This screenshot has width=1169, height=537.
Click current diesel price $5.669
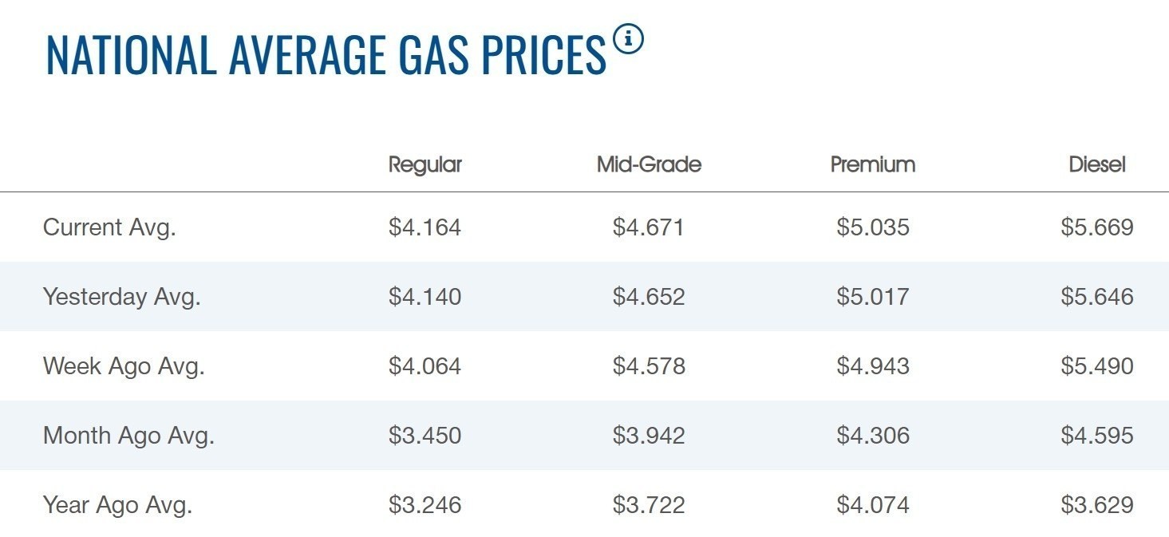1096,227
